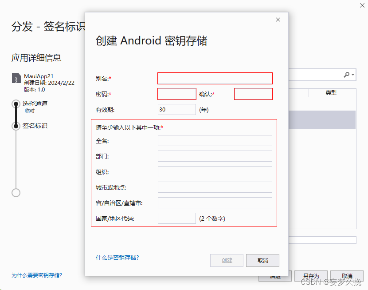This screenshot has height=290, width=368.
Task: Click the 密码 password field
Action: tap(176, 94)
